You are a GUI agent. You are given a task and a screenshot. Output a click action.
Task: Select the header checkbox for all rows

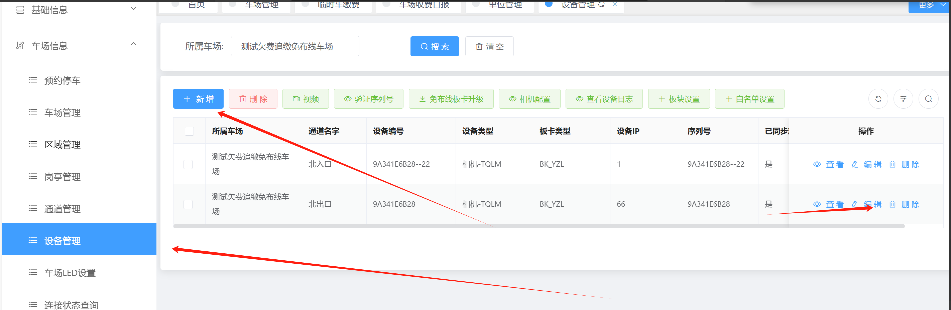tap(190, 131)
